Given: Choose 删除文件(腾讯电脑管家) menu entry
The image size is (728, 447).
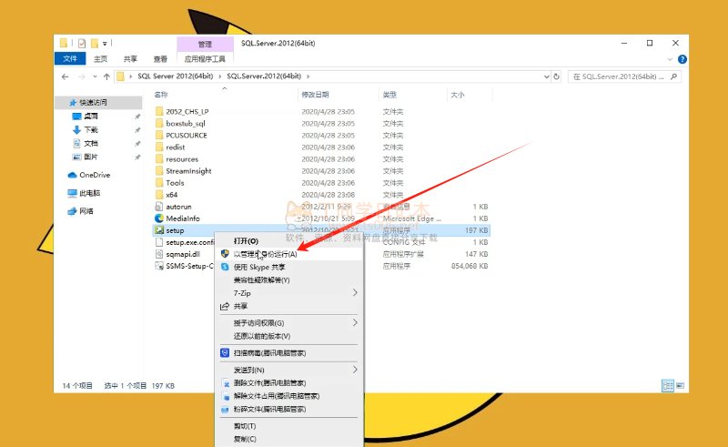Looking at the screenshot, I should pyautogui.click(x=290, y=383).
